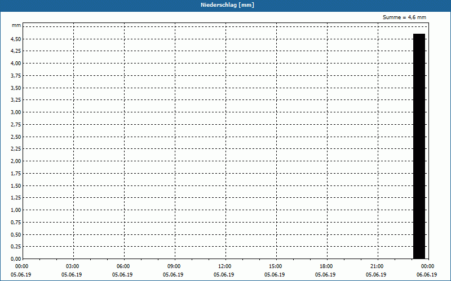The width and height of the screenshot is (451, 281).
Task: Click the 03:00 time axis label
Action: [73, 266]
